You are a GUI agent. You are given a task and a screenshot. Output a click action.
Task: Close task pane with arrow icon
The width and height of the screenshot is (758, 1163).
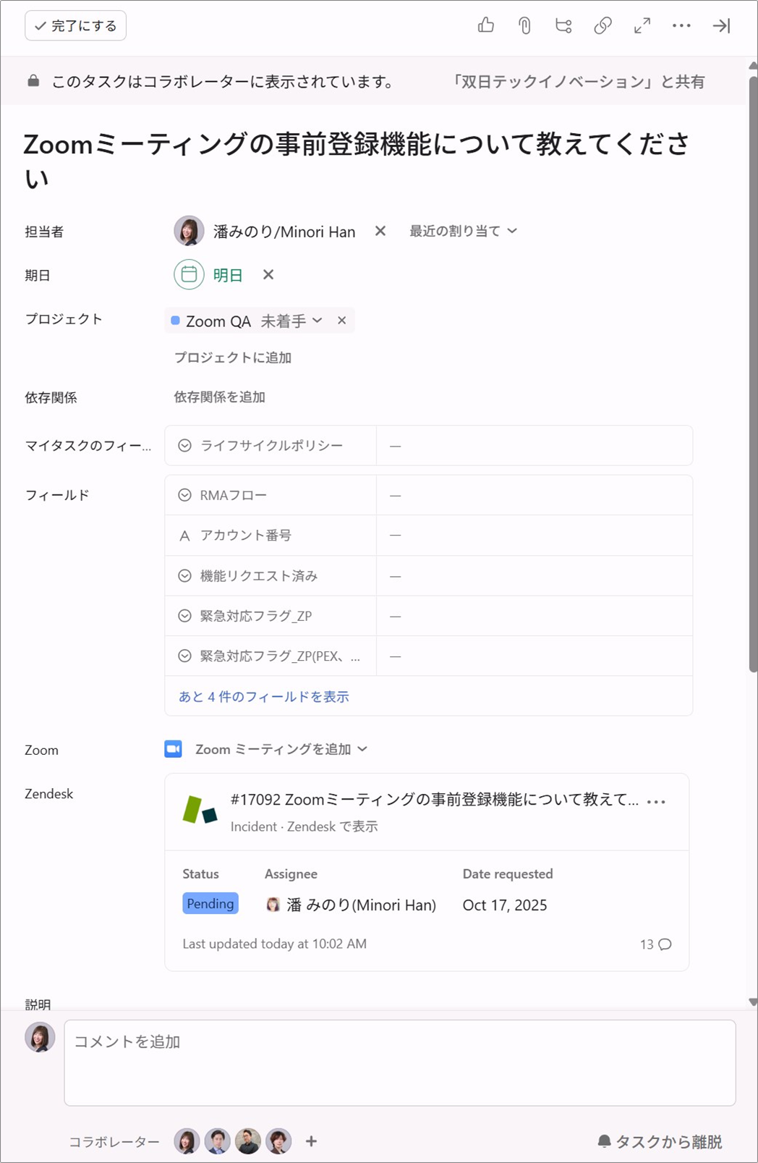[720, 26]
